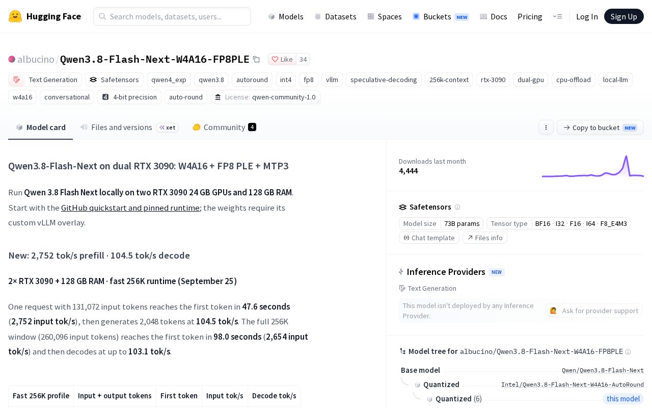This screenshot has width=652, height=408.
Task: Go to Buckets in navigation
Action: (x=441, y=16)
